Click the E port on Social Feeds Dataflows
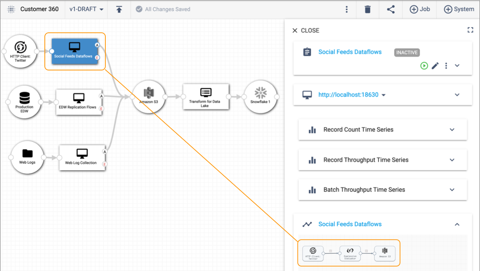The width and height of the screenshot is (480, 271). [97, 58]
